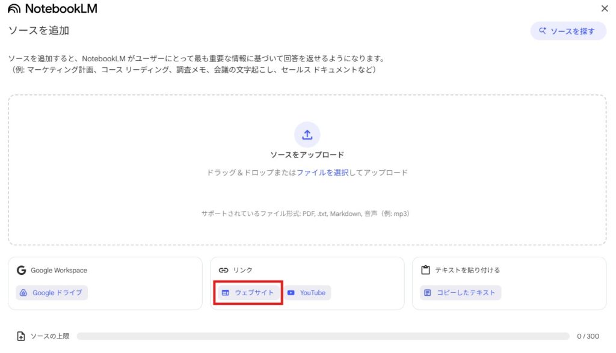Image resolution: width=616 pixels, height=353 pixels.
Task: Click the ソースをアップロード heading
Action: click(x=307, y=155)
